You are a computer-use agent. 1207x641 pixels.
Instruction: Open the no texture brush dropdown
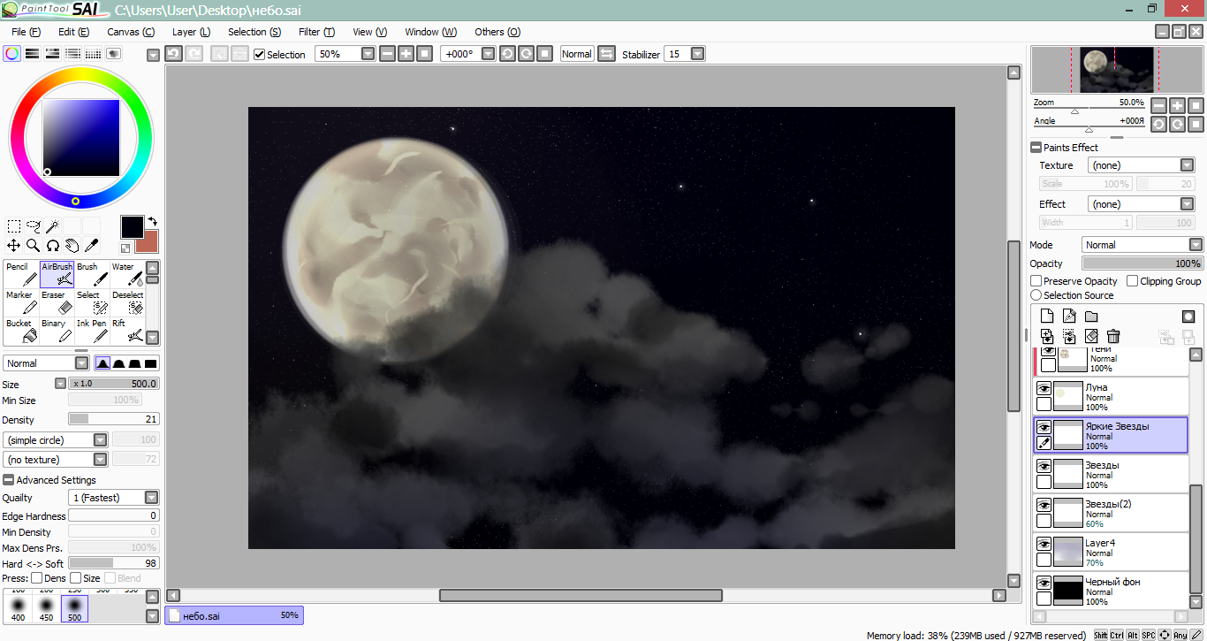coord(101,460)
